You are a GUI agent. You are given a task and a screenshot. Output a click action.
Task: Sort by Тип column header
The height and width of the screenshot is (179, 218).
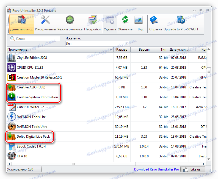pyautogui.click(x=163, y=50)
